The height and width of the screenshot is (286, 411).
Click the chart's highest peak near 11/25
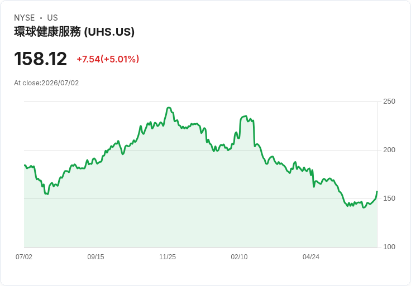pos(169,108)
